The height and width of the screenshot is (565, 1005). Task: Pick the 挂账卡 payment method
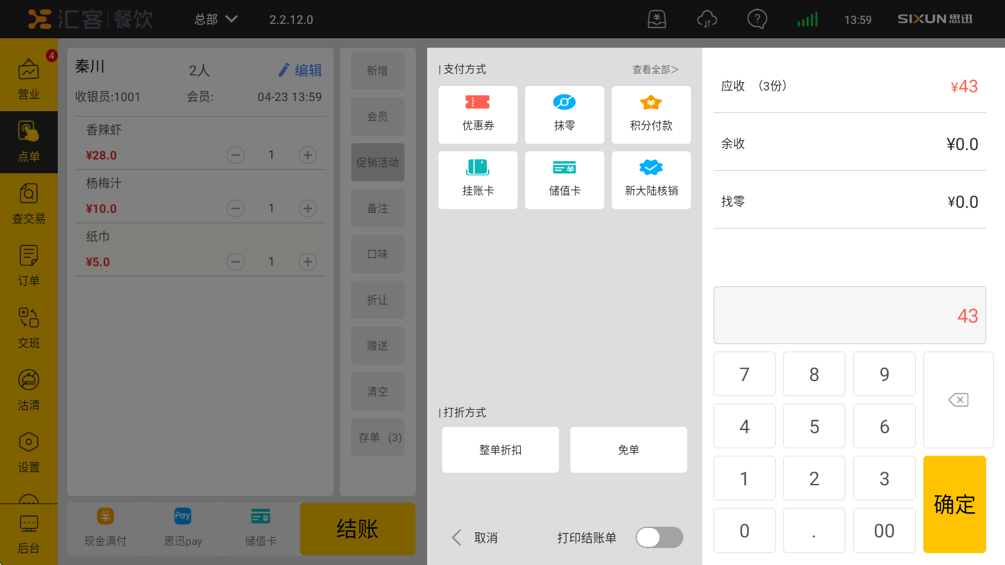478,180
